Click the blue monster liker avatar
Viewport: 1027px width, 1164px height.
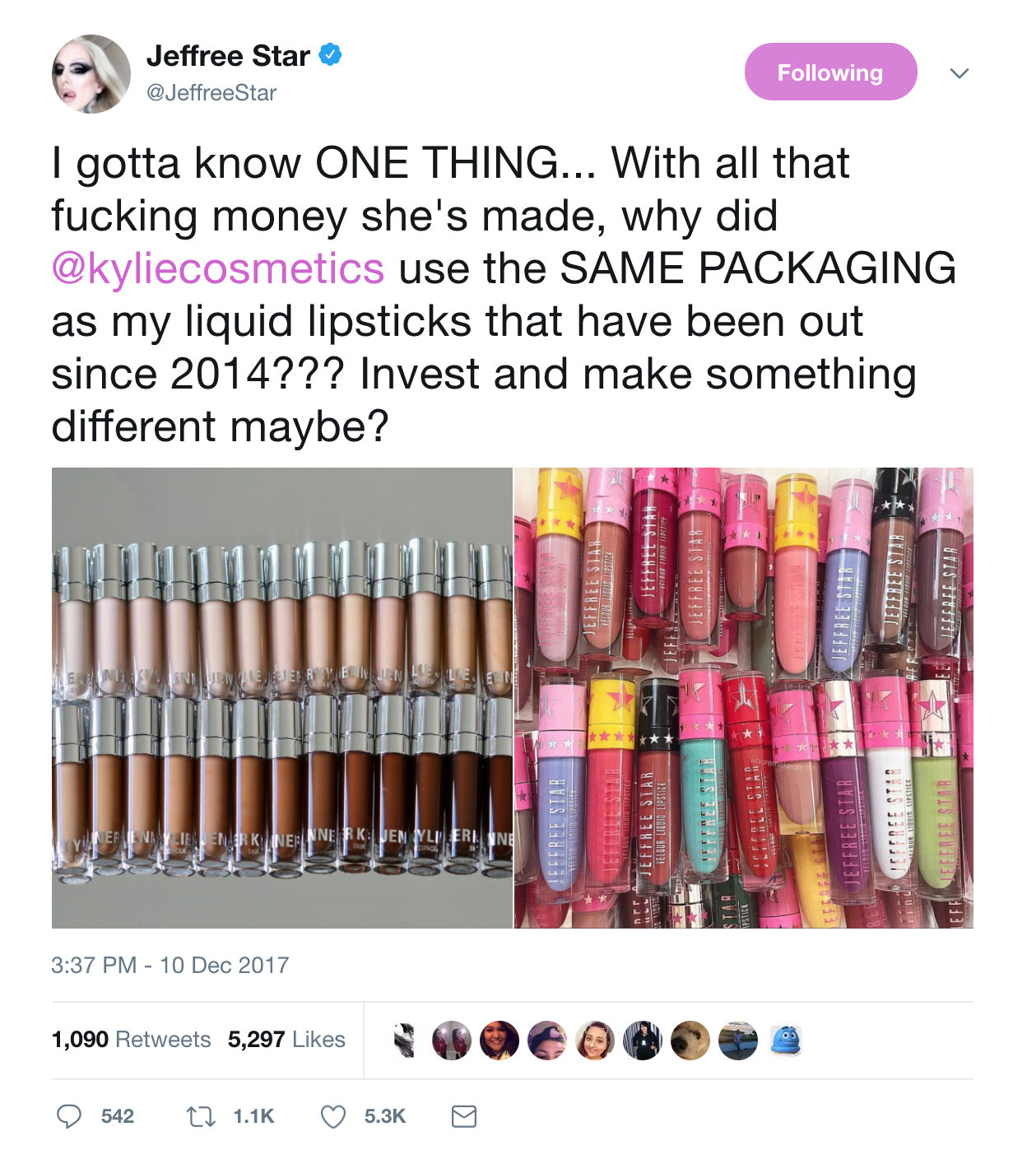point(786,1041)
